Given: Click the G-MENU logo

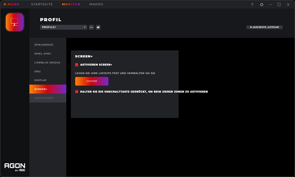Looking at the screenshot, I should pyautogui.click(x=11, y=4).
